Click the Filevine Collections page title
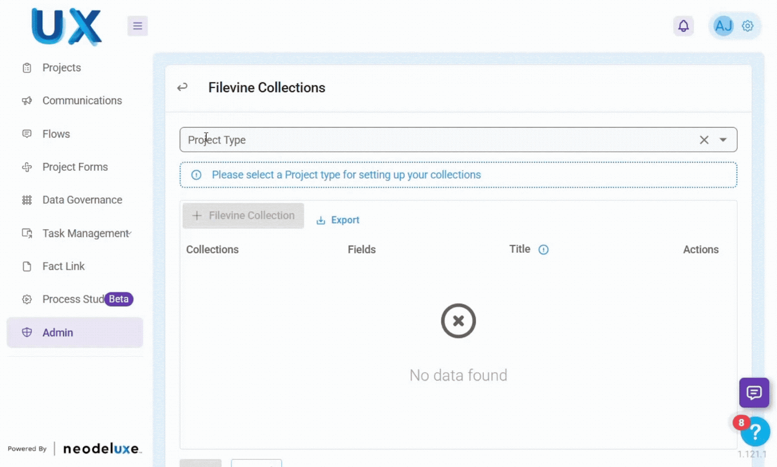 tap(267, 88)
